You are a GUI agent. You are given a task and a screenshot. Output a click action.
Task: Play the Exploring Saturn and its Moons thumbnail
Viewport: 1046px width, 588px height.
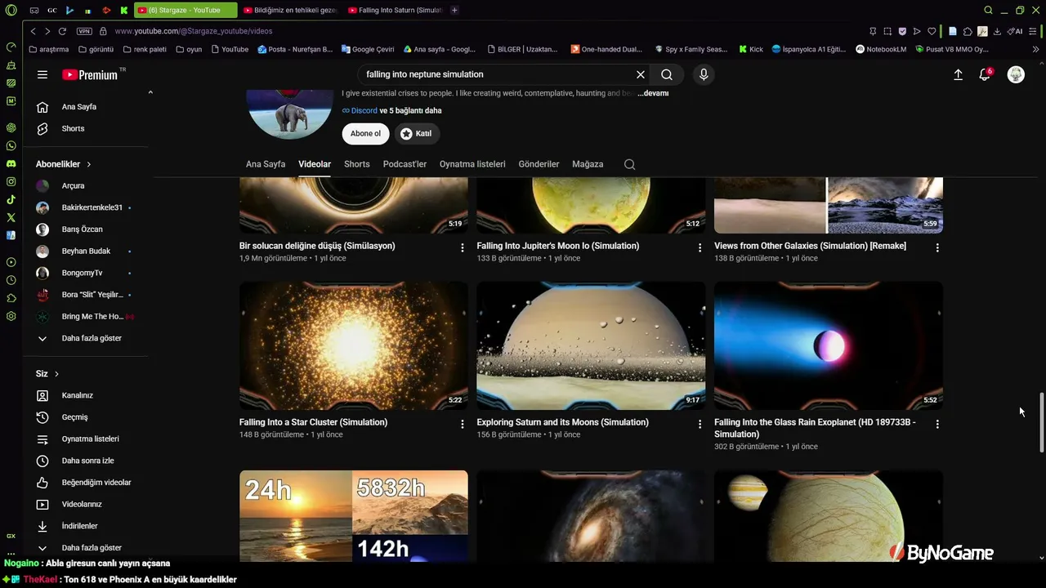591,346
